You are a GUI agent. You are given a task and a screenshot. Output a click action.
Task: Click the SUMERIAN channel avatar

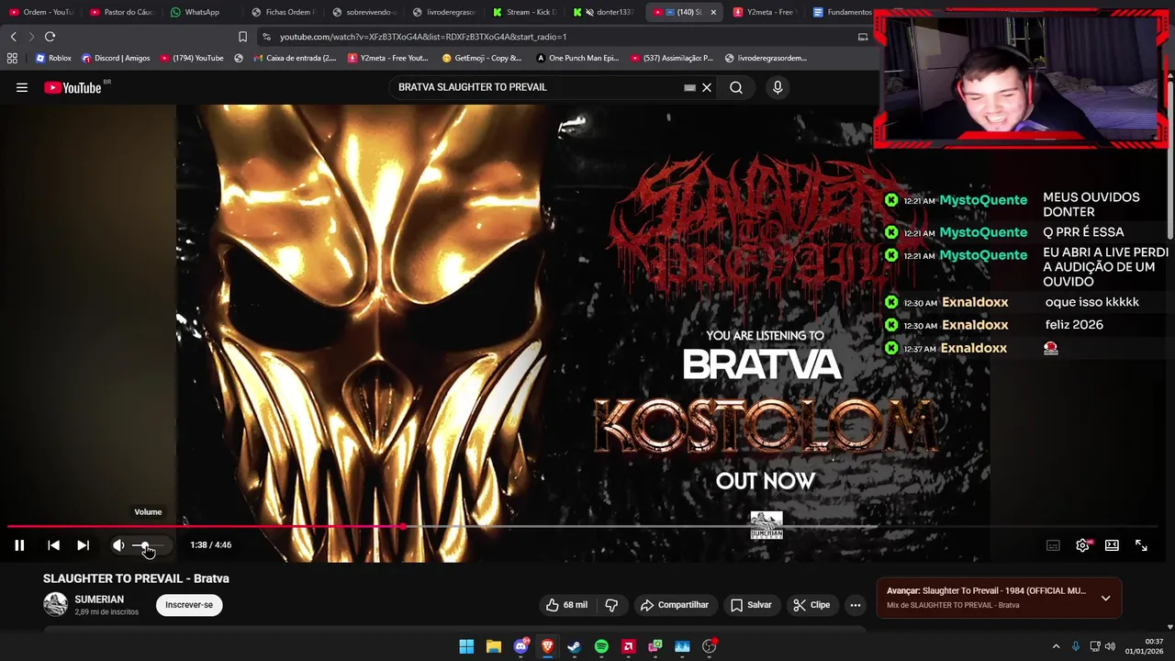coord(56,604)
